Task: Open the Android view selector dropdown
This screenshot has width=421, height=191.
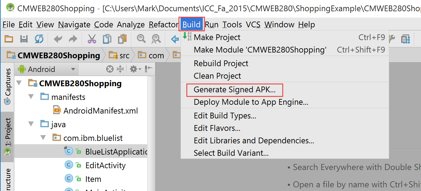Action: [47, 69]
